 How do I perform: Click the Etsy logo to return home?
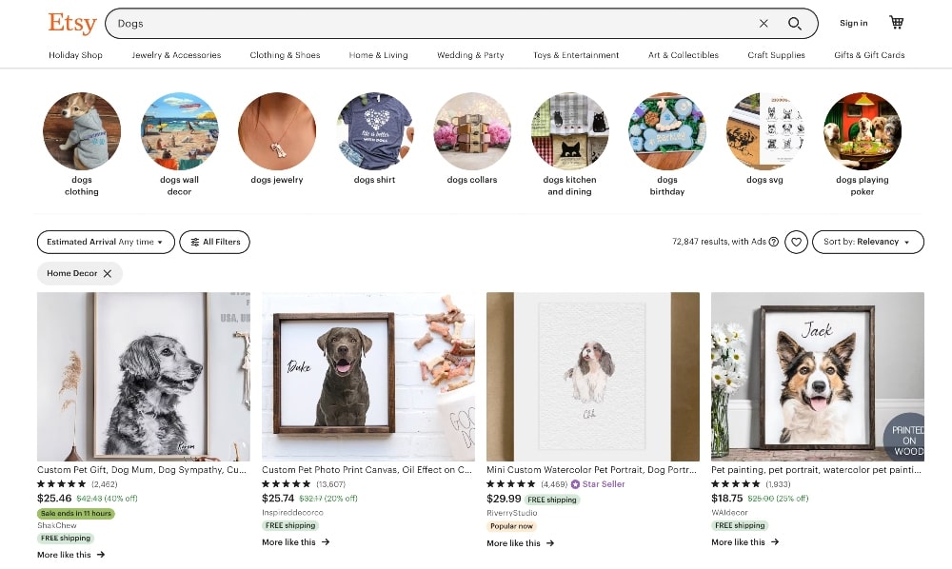pos(72,23)
